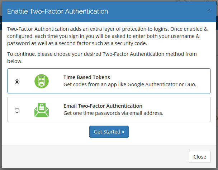Click the gray footer area beside Close

(95, 157)
